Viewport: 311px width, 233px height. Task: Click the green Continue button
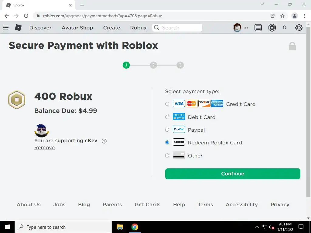click(x=233, y=174)
